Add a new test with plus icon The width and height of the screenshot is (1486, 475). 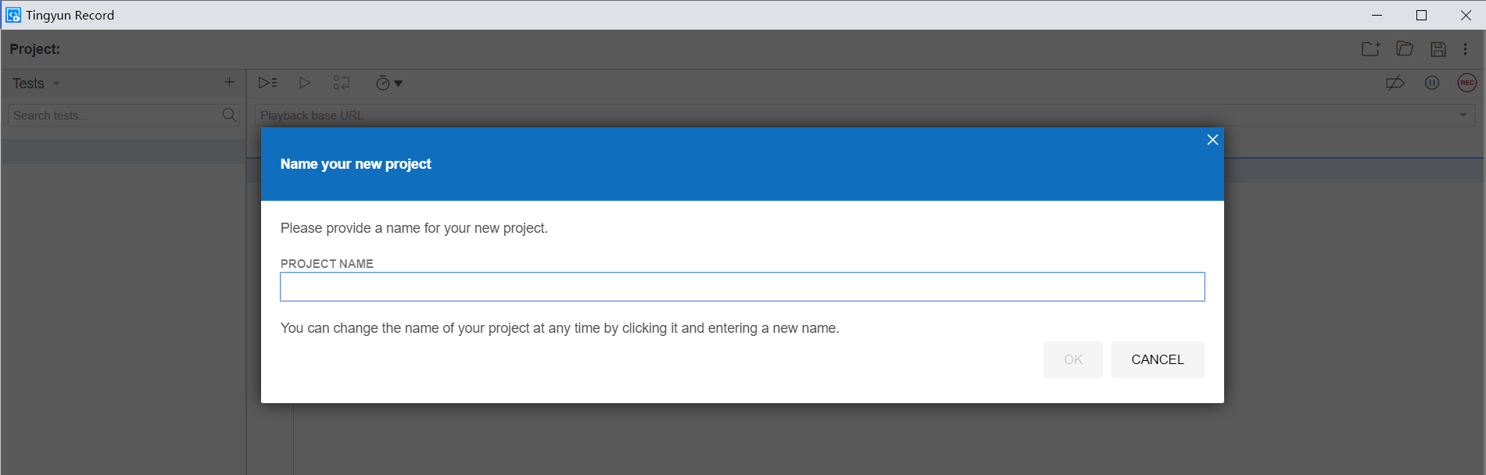pos(229,82)
